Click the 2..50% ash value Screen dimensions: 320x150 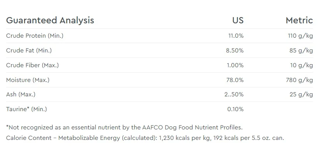pos(234,94)
